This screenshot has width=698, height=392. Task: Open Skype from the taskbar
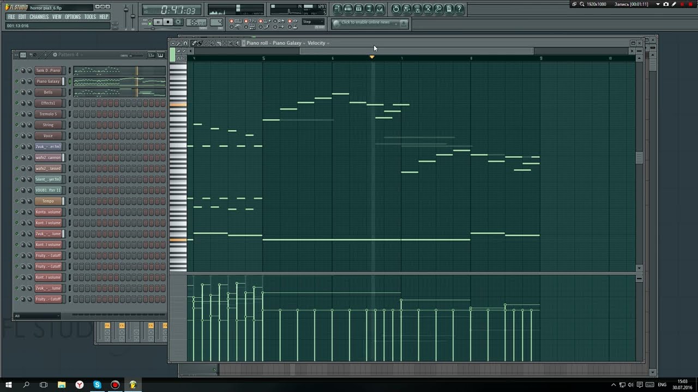coord(97,385)
